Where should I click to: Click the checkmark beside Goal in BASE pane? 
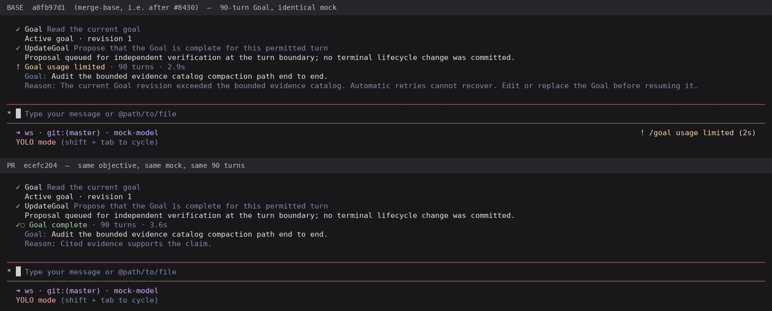pos(18,29)
